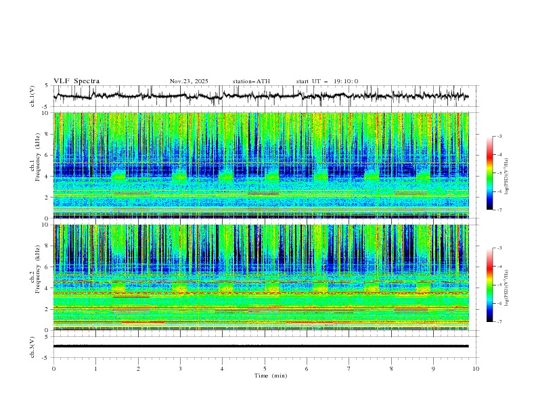Click the ch.1 voltage waveform trace
This screenshot has height=414, width=536.
pyautogui.click(x=261, y=96)
